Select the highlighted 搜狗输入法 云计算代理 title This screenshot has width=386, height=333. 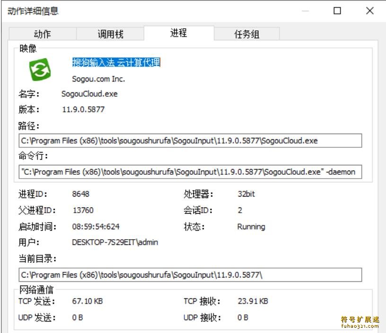click(116, 63)
